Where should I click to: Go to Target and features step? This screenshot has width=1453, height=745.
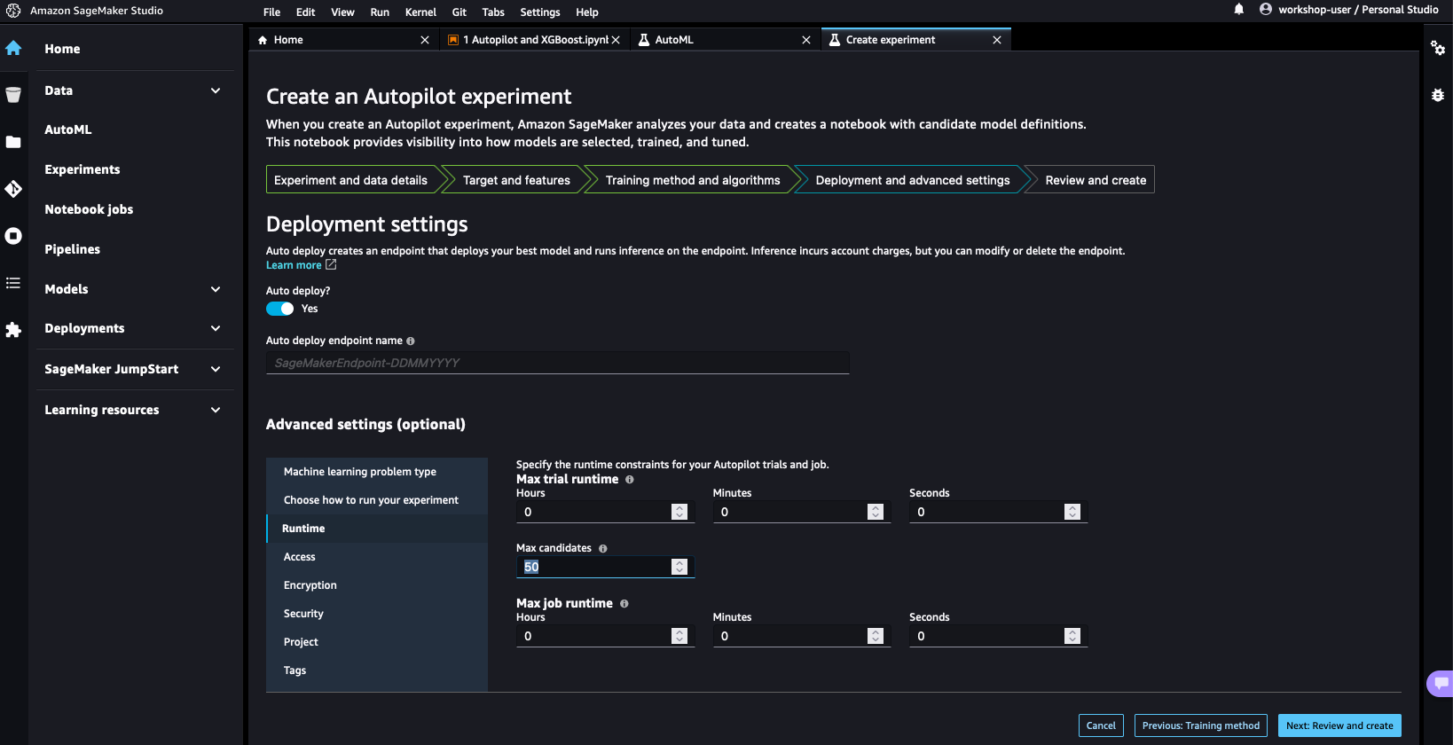[516, 180]
